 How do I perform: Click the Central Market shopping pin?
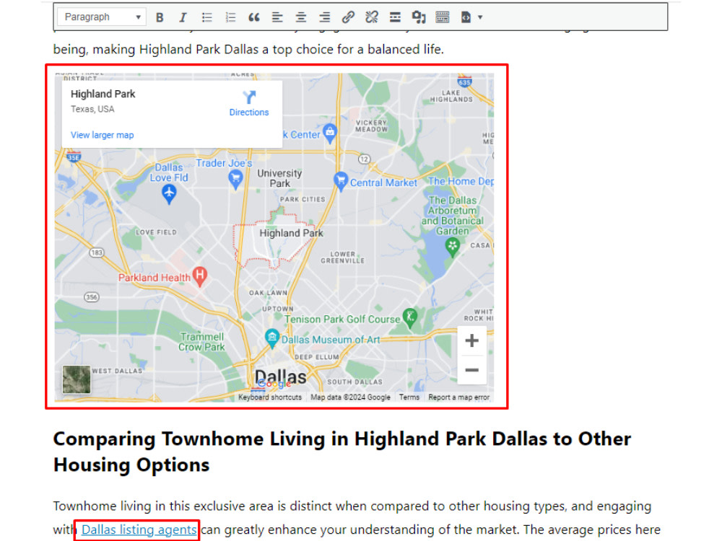[341, 181]
